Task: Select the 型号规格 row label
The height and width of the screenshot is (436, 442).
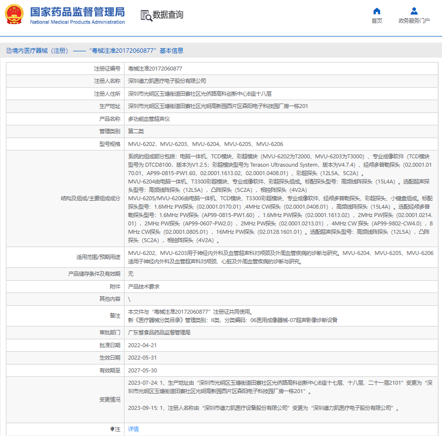Action: point(110,144)
